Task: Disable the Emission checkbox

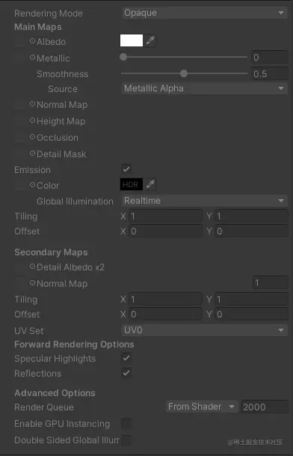Action: click(126, 168)
